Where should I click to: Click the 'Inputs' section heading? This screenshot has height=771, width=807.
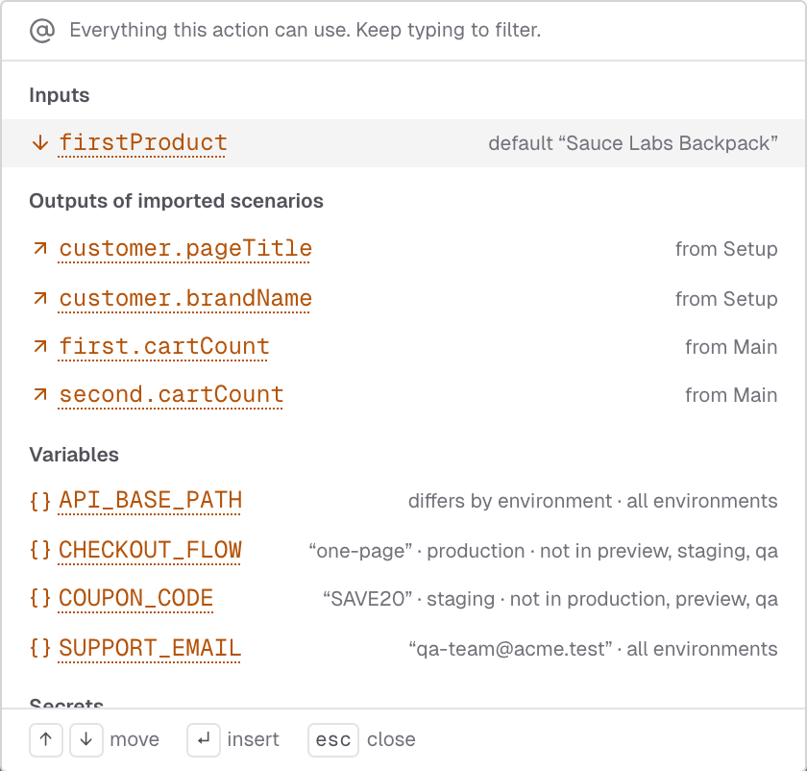point(60,95)
